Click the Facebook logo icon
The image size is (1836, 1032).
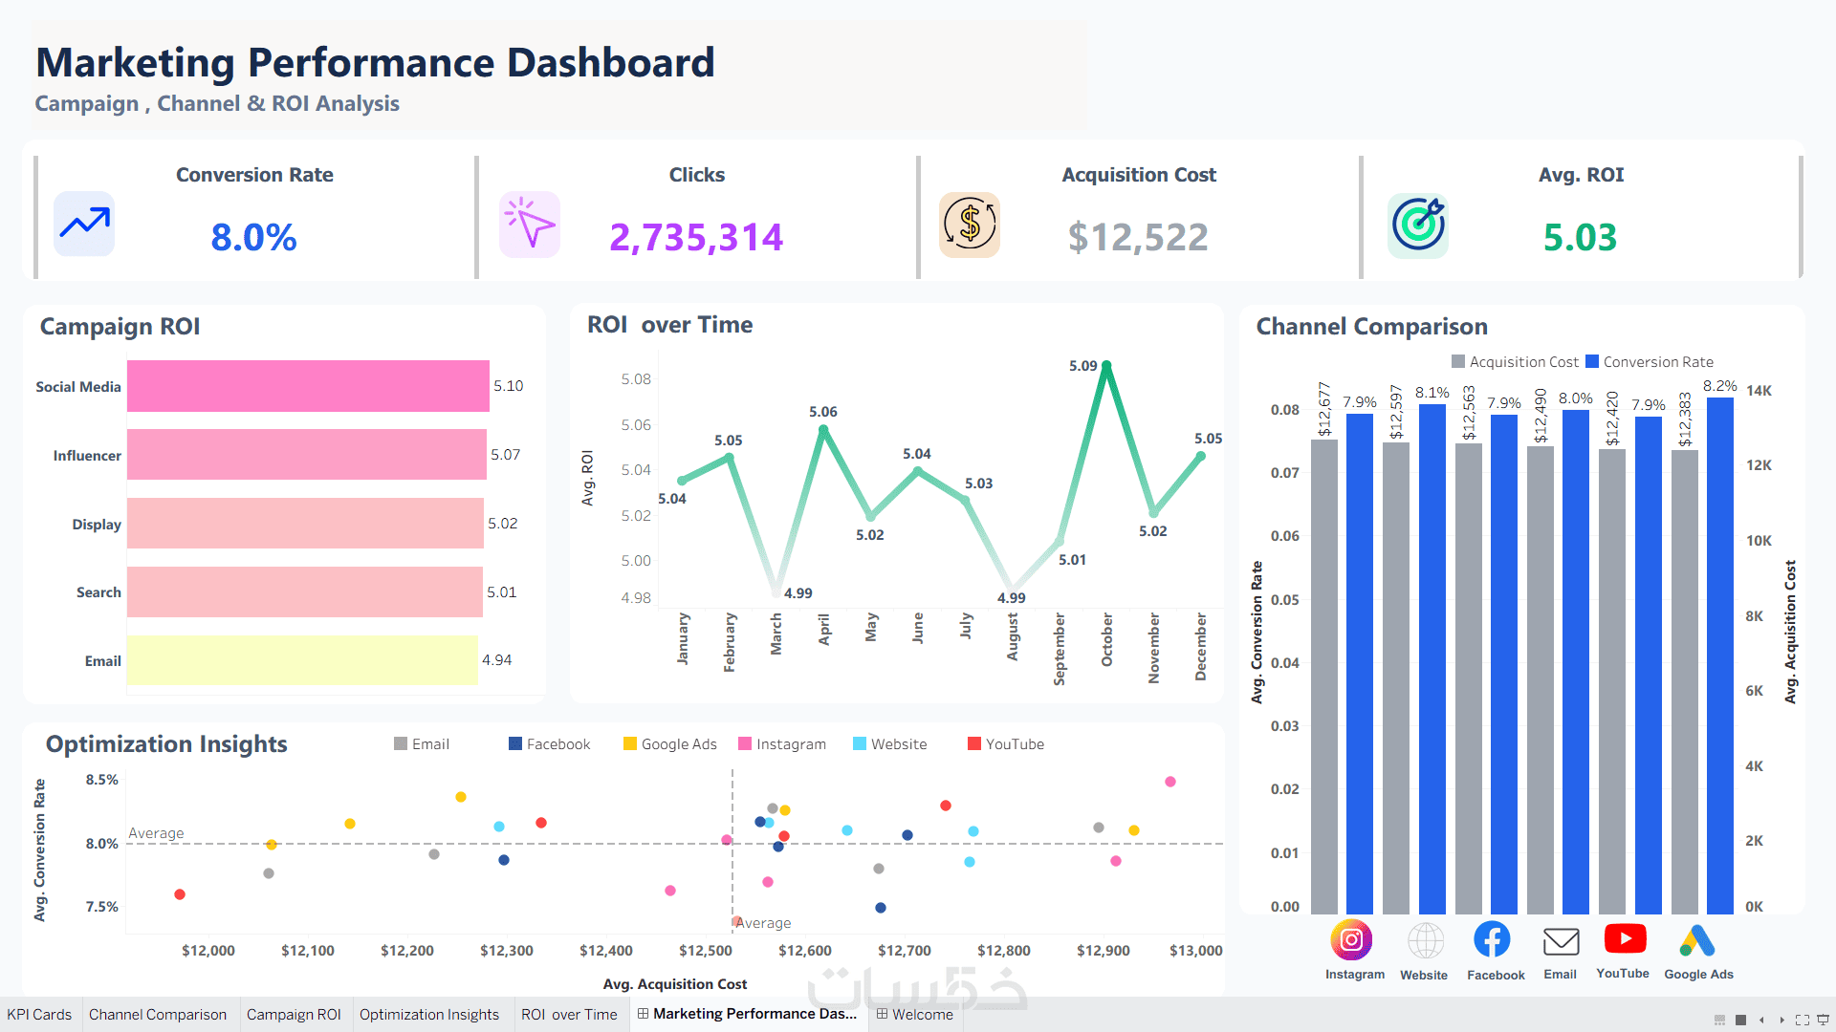click(x=1492, y=939)
